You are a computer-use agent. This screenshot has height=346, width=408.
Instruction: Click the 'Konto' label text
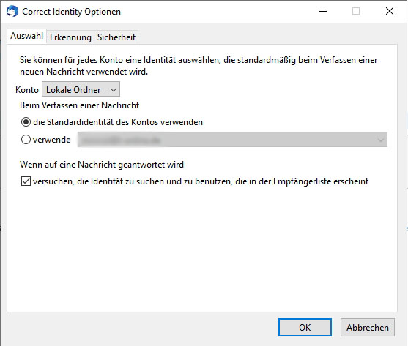tap(27, 90)
